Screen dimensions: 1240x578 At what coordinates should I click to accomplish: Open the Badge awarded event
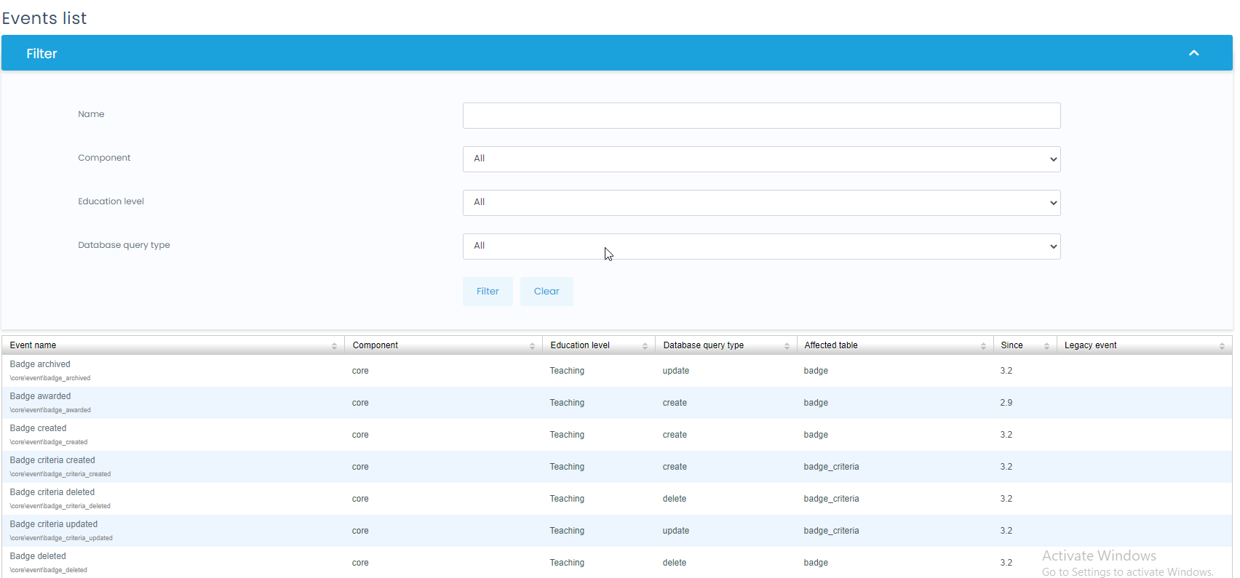40,396
